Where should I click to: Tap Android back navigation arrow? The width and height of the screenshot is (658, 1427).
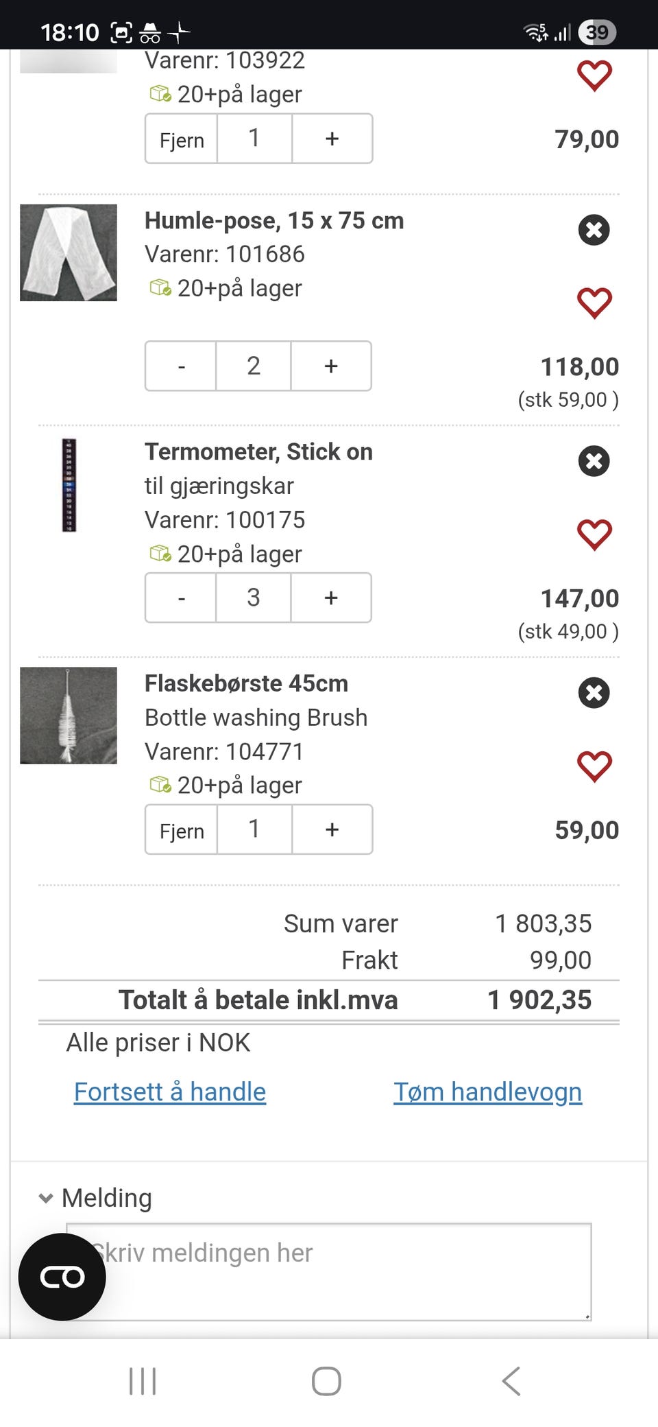(x=511, y=1381)
